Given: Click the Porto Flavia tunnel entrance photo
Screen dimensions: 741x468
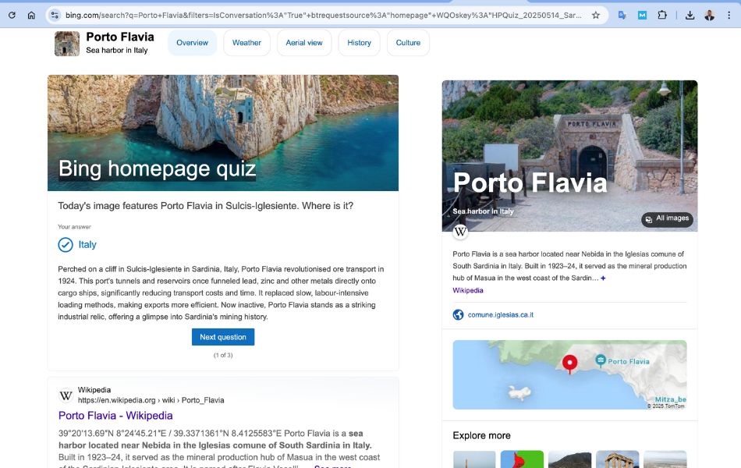Looking at the screenshot, I should point(569,156).
